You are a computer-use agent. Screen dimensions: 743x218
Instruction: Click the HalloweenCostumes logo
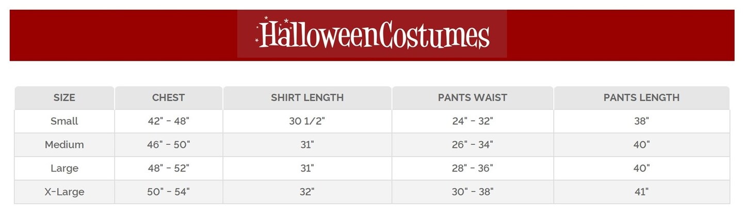tap(372, 35)
